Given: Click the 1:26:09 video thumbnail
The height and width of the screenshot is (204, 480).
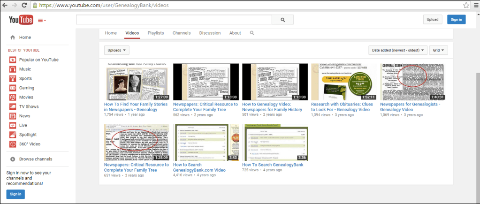Looking at the screenshot, I should [x=136, y=143].
